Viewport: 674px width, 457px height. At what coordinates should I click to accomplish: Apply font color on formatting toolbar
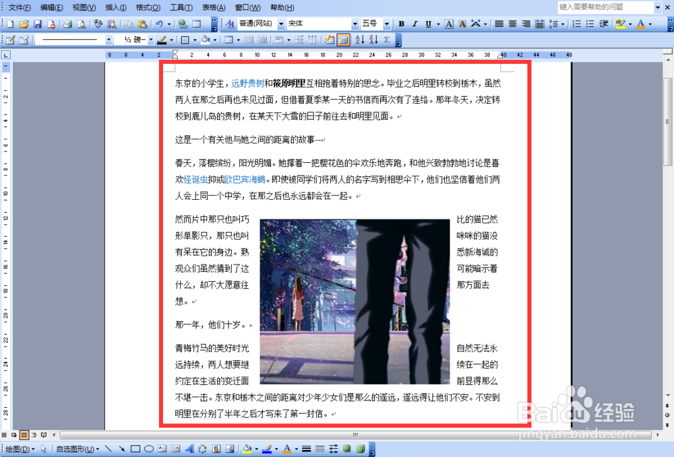[x=641, y=24]
